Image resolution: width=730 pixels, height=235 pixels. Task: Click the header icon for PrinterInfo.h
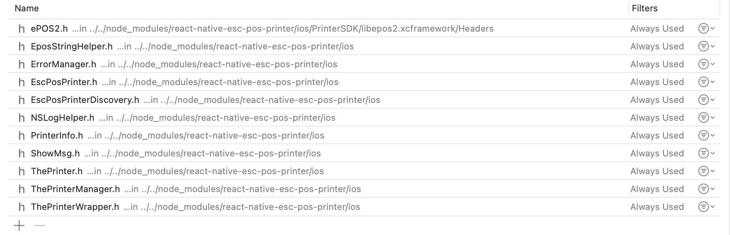(x=21, y=135)
